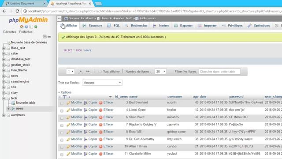
Task: Click the link chain icon in the sidebar
Action: tap(49, 37)
